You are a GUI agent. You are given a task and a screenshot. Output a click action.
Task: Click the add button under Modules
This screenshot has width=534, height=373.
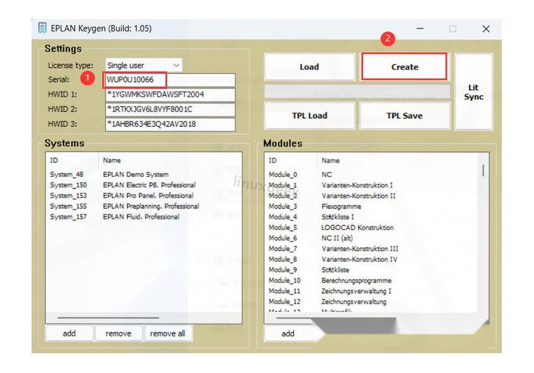[288, 333]
